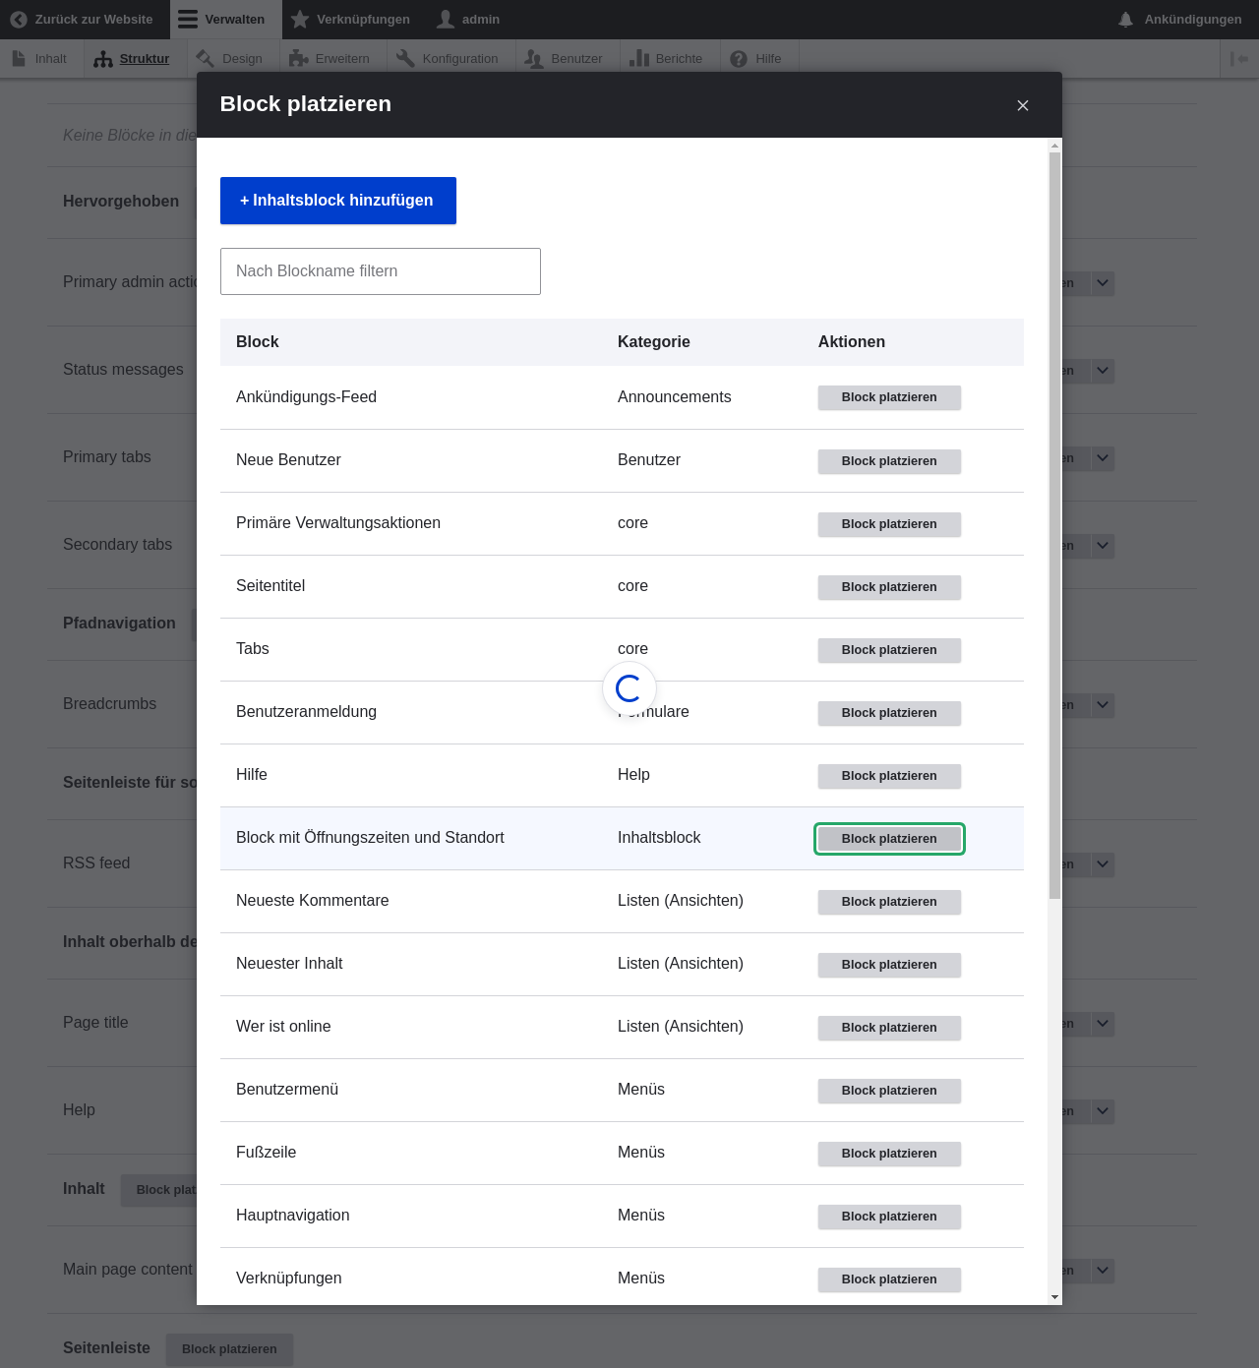
Task: Place the Tabs block
Action: 889,650
